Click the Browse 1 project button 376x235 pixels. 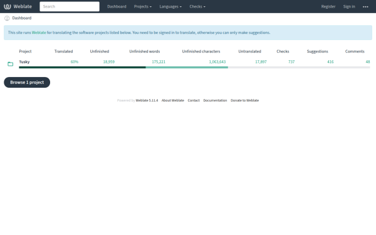pyautogui.click(x=27, y=82)
